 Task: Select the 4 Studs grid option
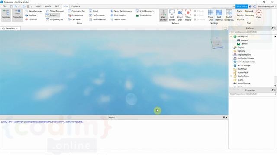[x=199, y=15]
